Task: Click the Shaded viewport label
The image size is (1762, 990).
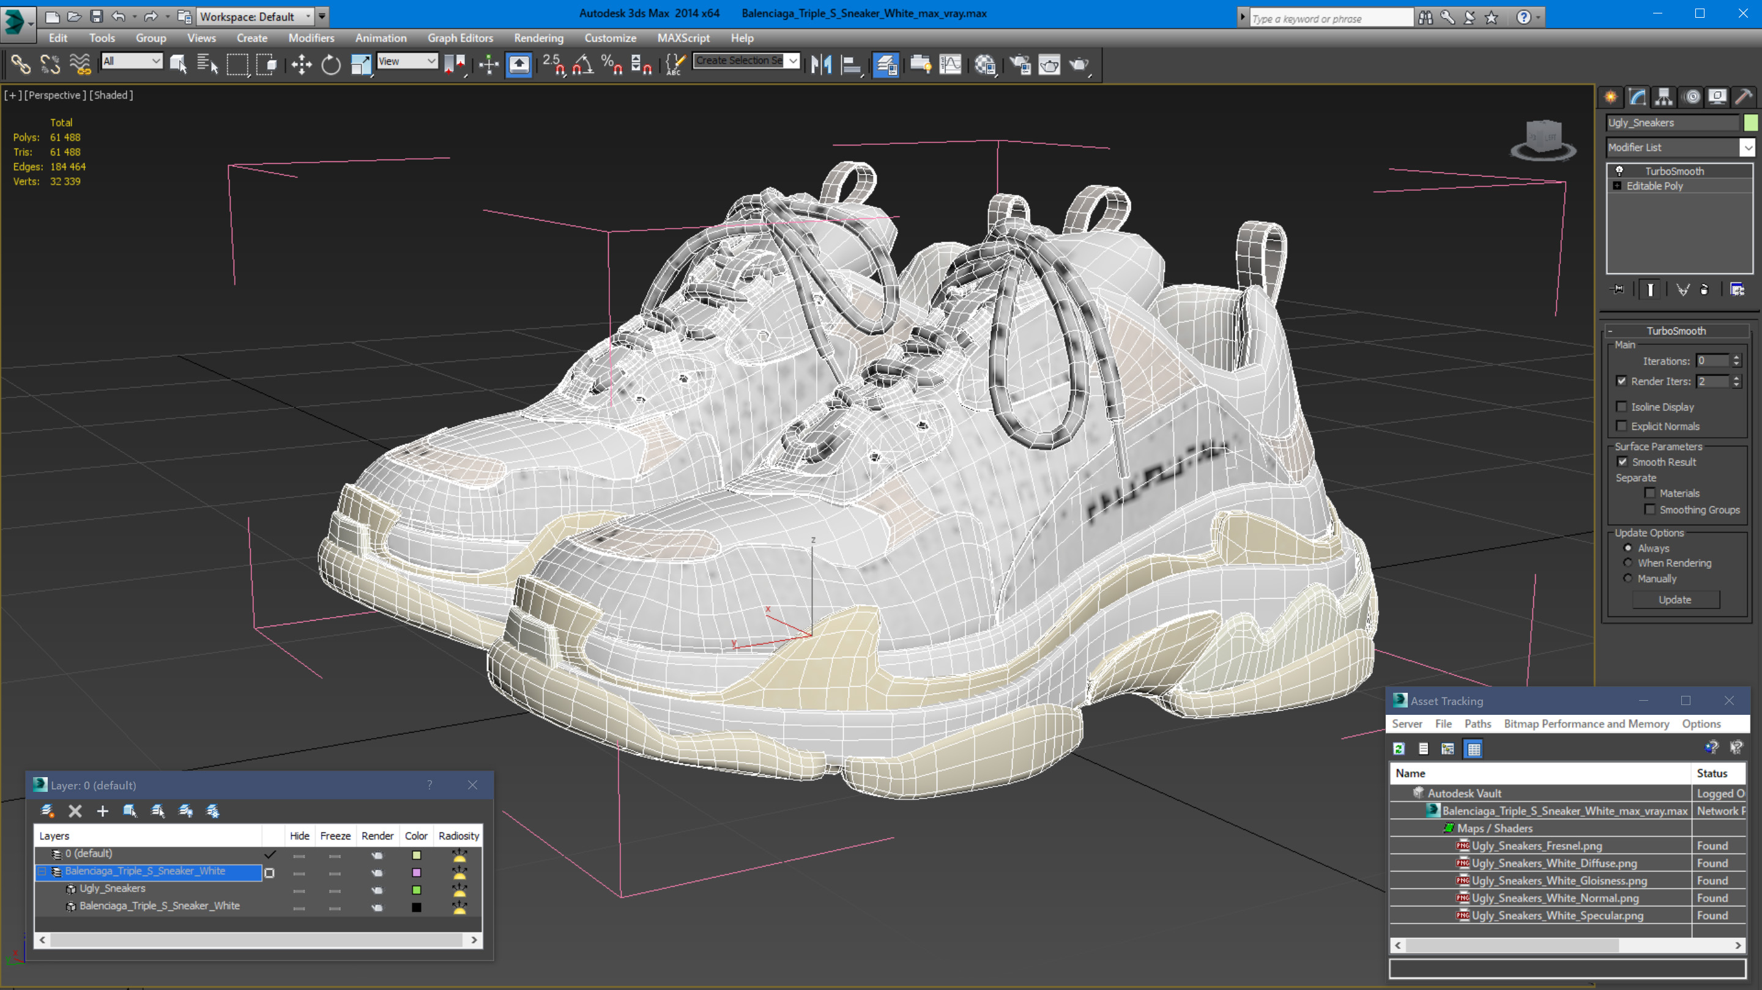Action: (x=111, y=95)
